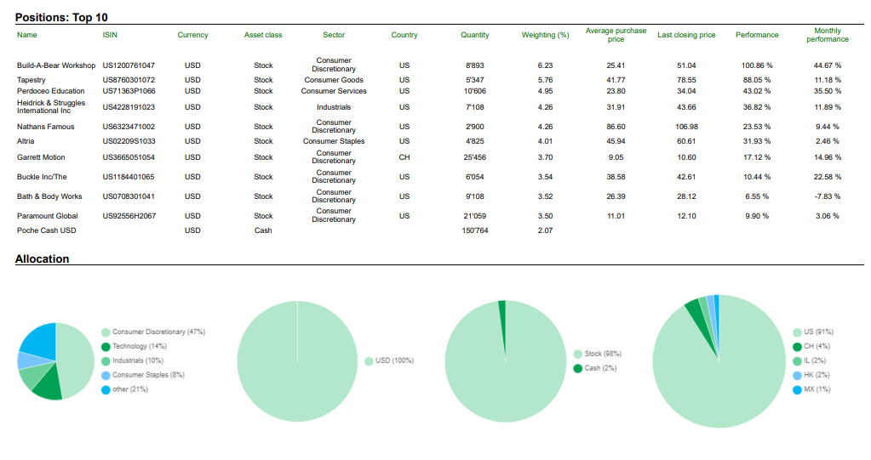Click the HK (2%) legend label
The height and width of the screenshot is (460, 871).
(x=817, y=375)
